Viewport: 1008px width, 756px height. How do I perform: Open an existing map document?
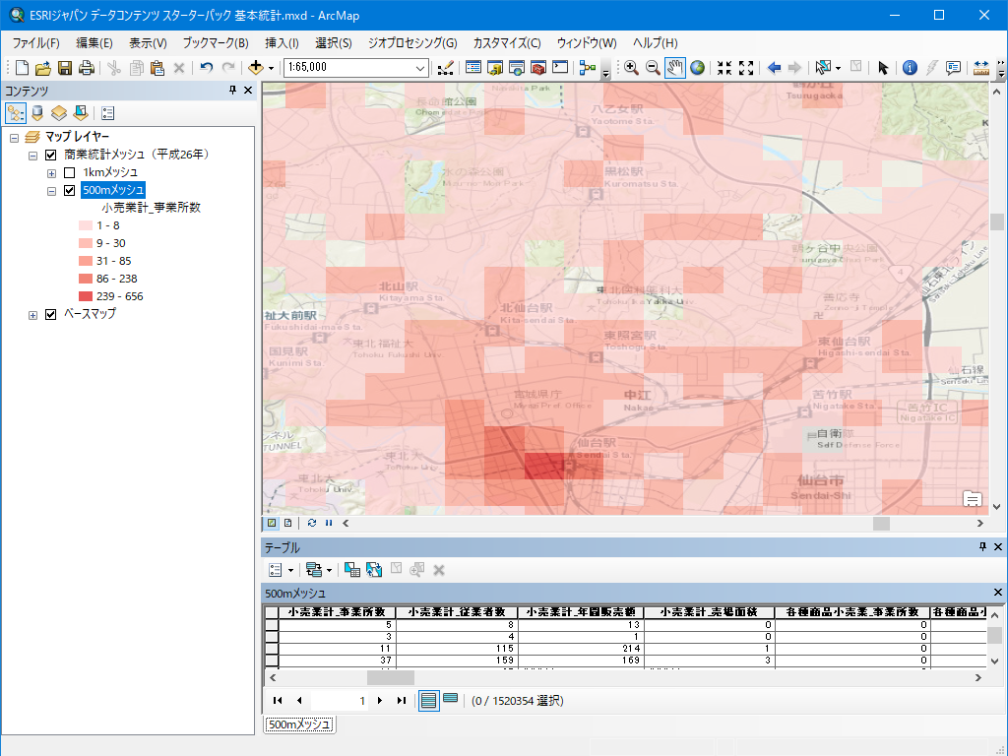coord(43,68)
